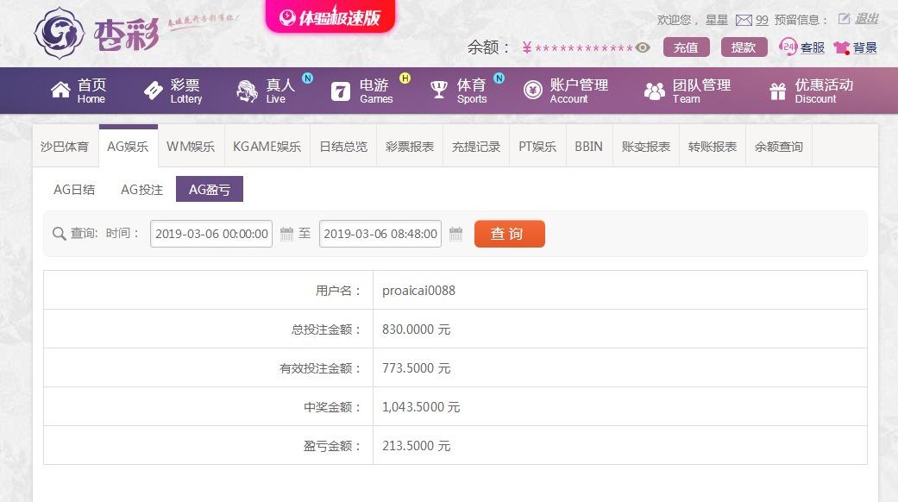Open the 账户管理 Account menu label
Screen dimensions: 898x502
click(x=579, y=91)
